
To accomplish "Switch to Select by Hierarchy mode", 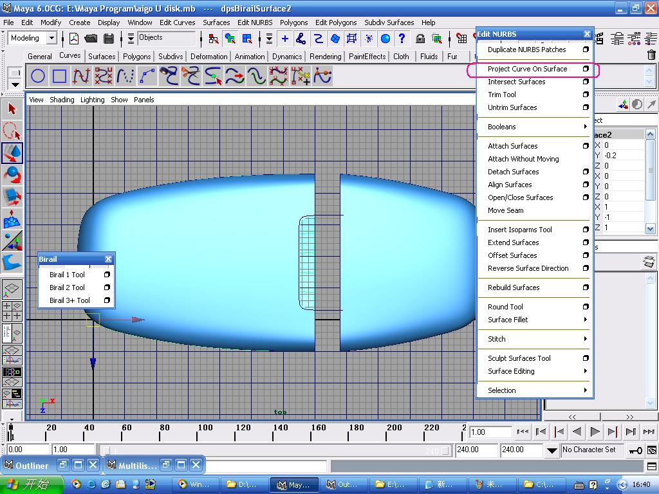I will [214, 39].
